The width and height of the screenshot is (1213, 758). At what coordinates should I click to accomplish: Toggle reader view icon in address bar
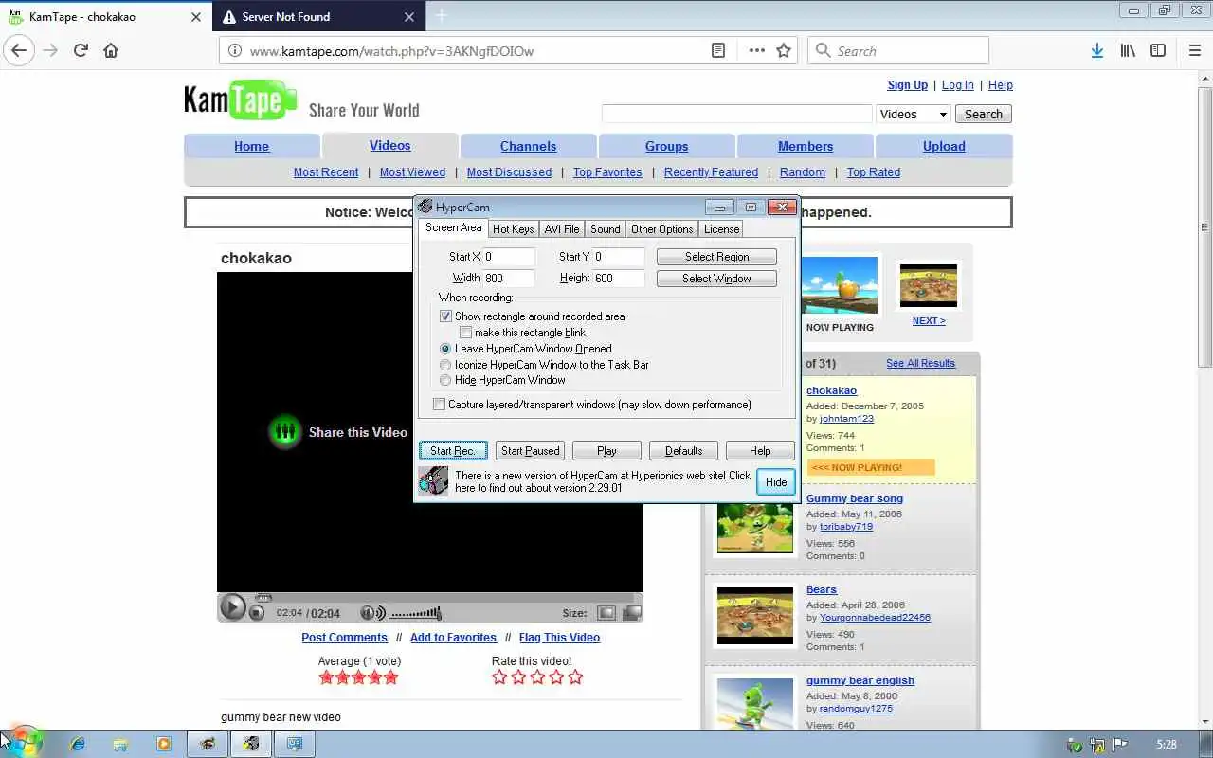point(718,50)
